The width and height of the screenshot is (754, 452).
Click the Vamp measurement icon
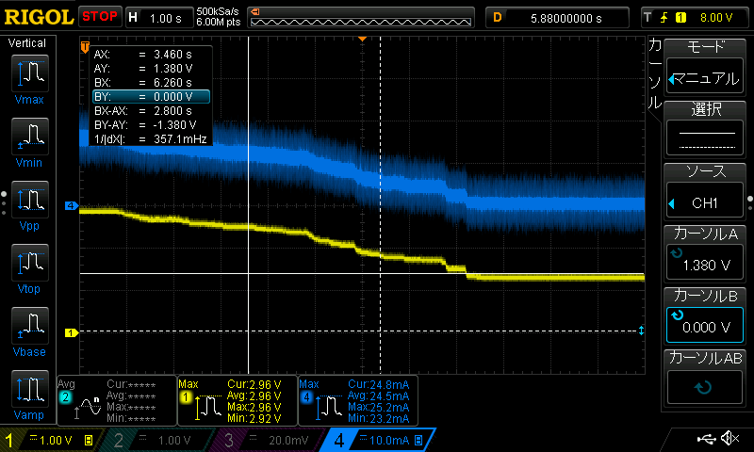pos(28,390)
